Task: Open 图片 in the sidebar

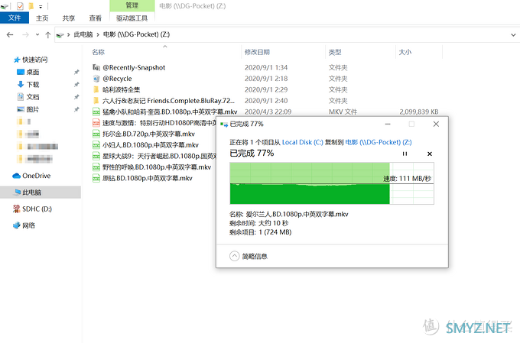Action: (x=32, y=109)
